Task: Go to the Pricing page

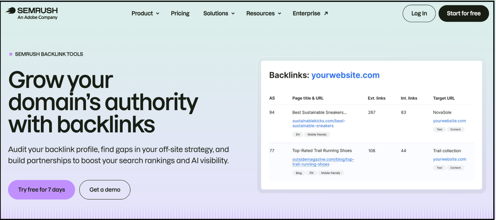Action: point(180,14)
